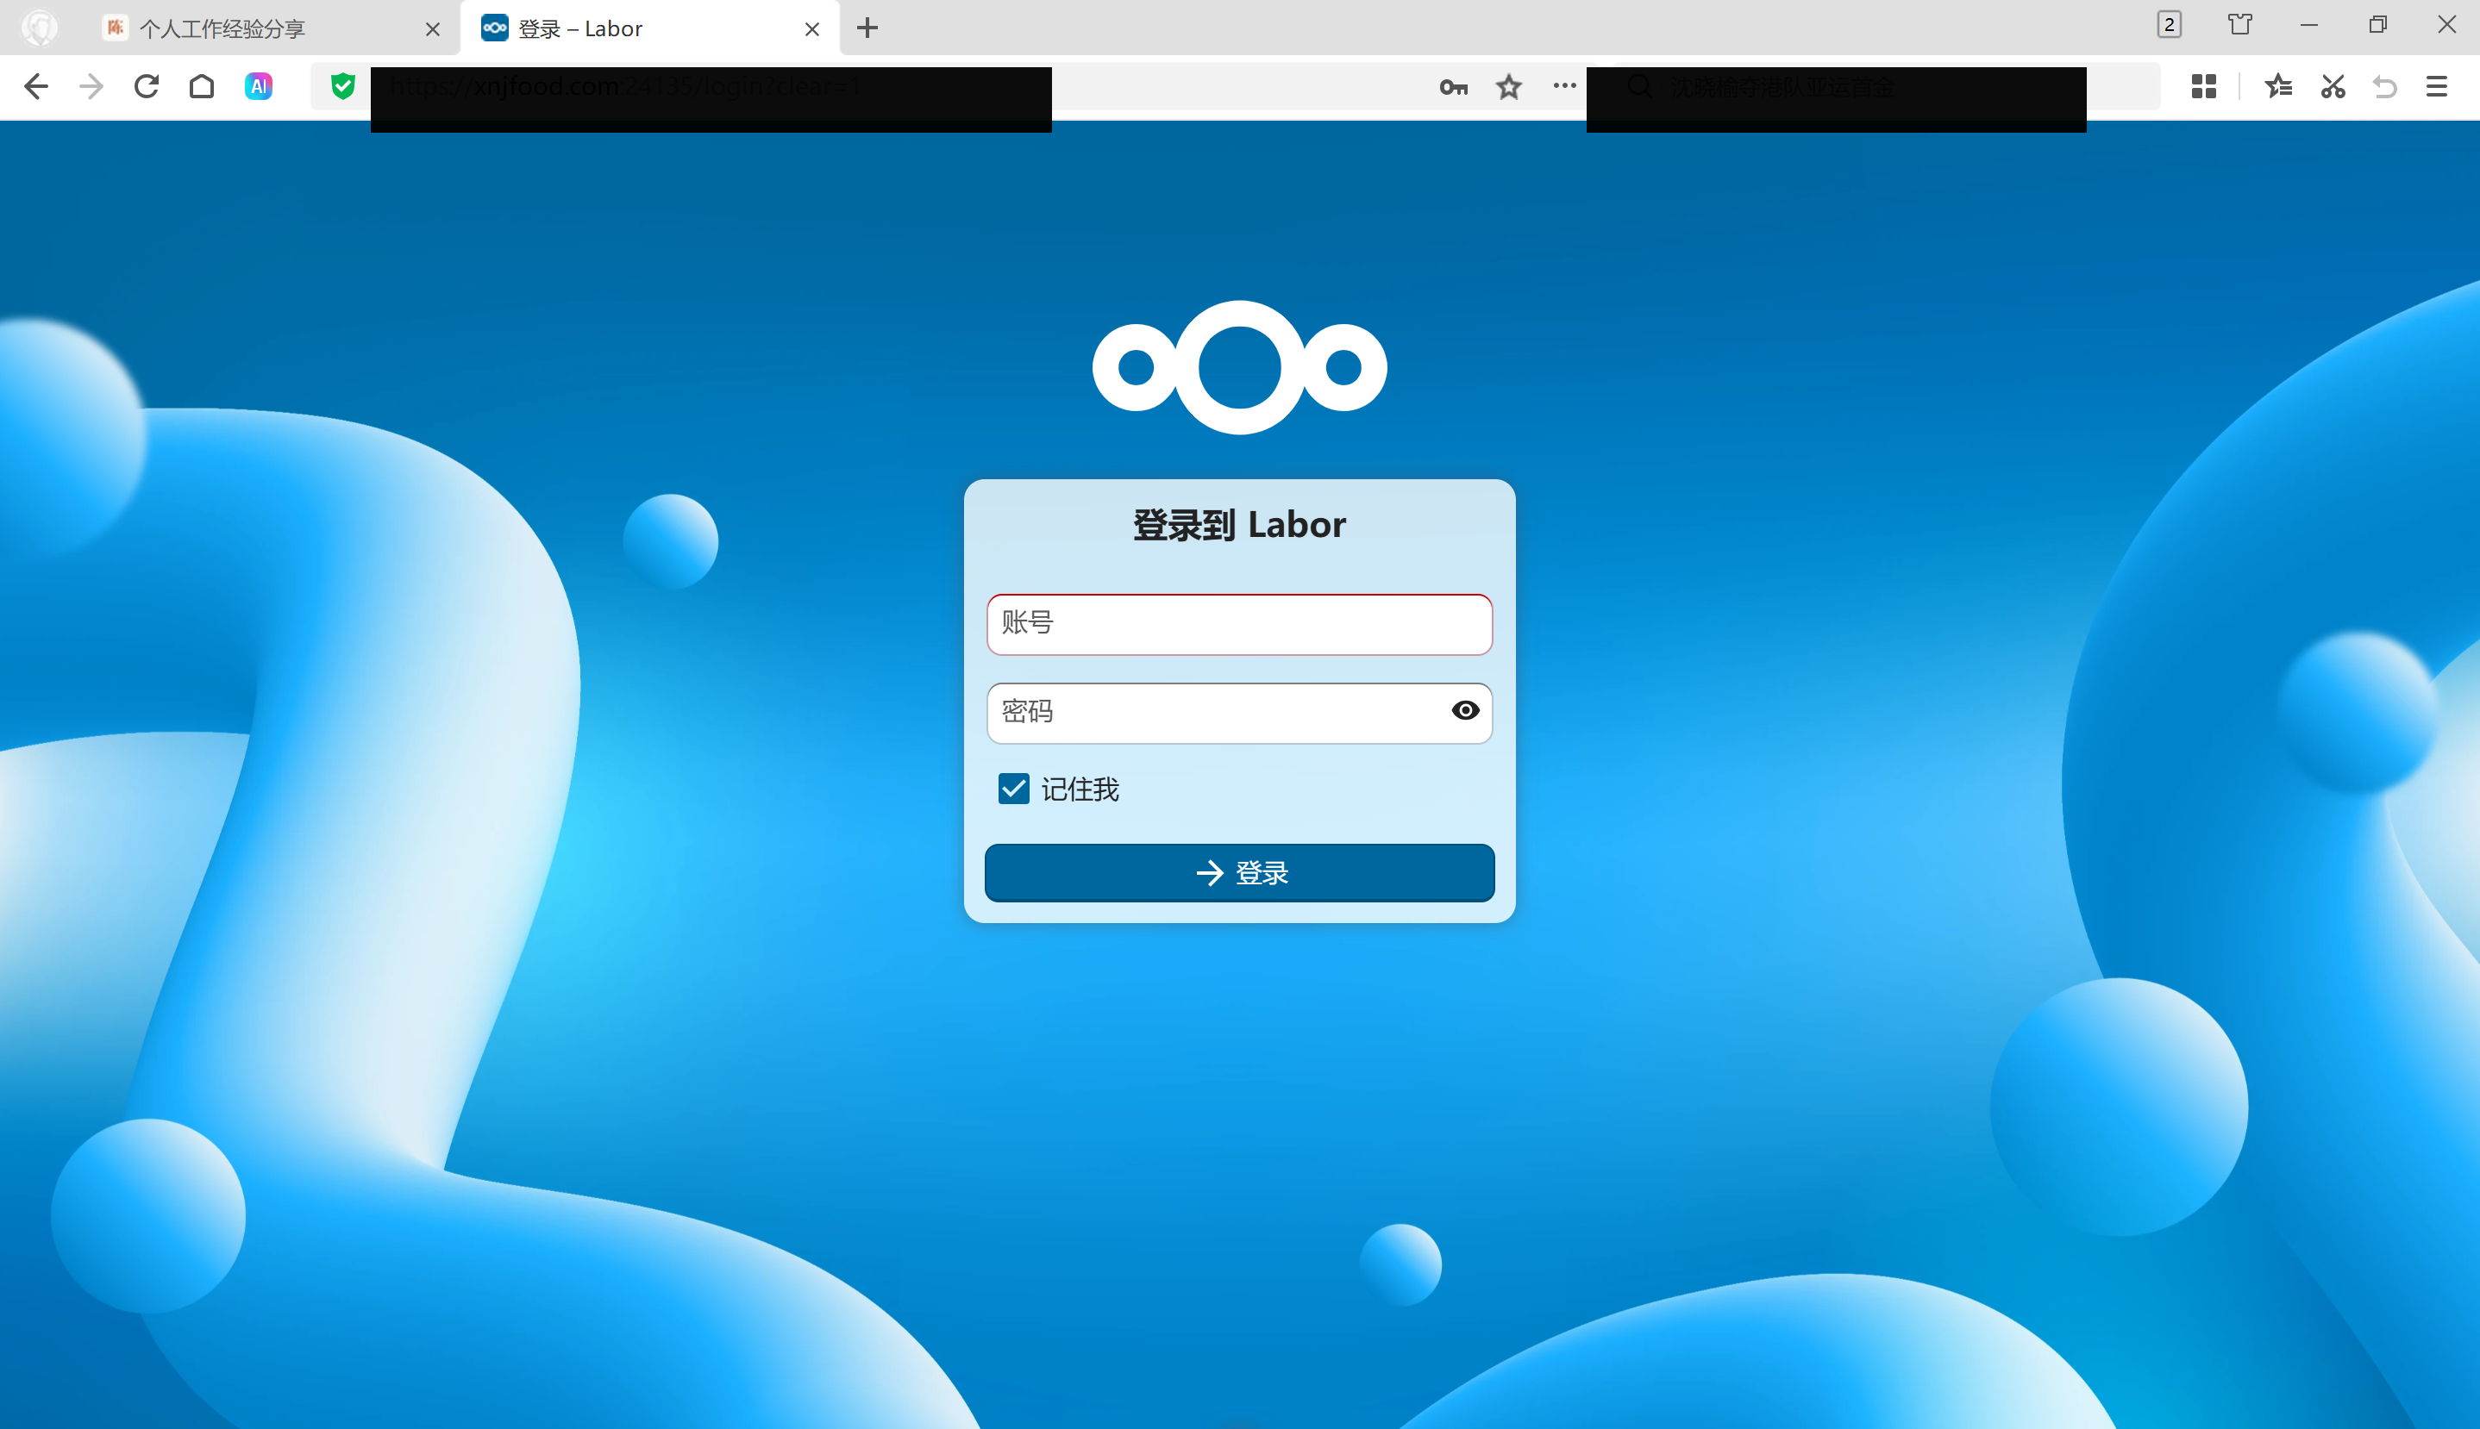
Task: Open the three-dot more options in address bar
Action: point(1564,85)
